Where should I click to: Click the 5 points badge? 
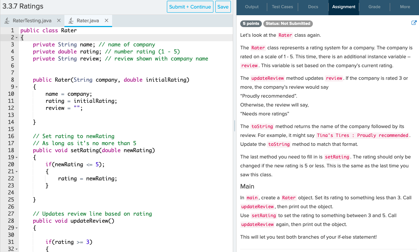(251, 23)
